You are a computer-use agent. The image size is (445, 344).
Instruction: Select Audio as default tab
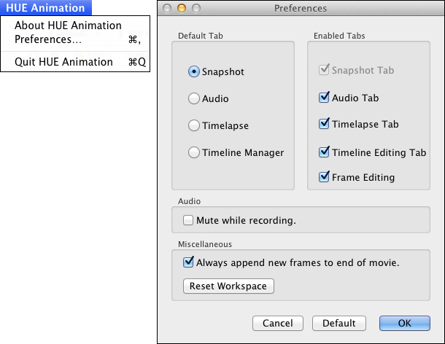coord(194,98)
